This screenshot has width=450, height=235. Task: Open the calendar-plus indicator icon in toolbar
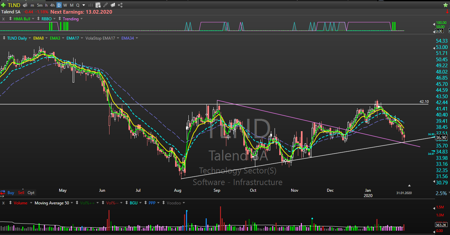98,5
